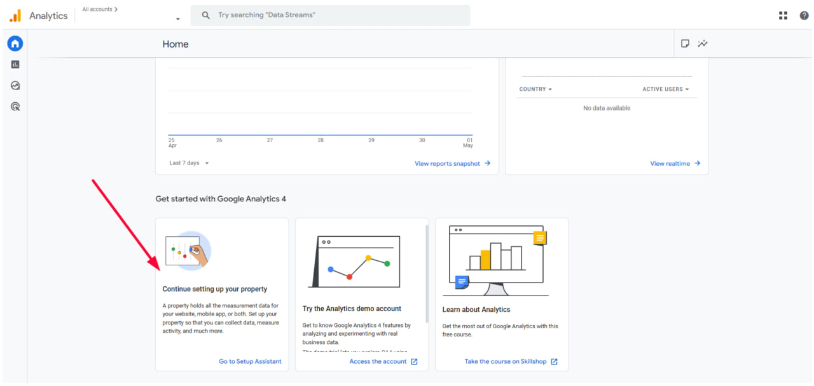Screen dimensions: 814x386
Task: Open the Reports sidebar icon
Action: (x=15, y=64)
